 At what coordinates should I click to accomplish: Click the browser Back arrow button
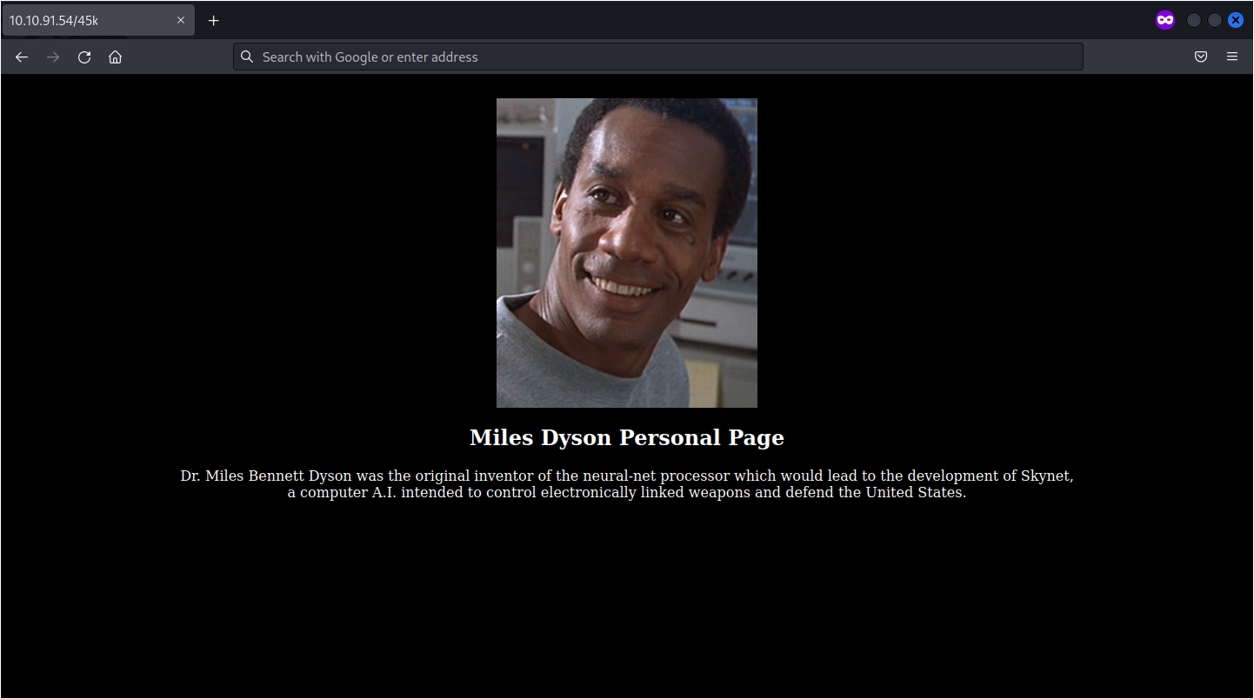pos(22,57)
